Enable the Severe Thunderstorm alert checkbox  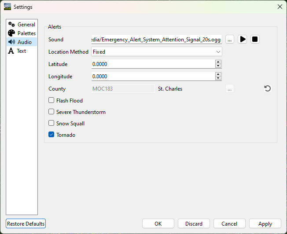(51, 112)
